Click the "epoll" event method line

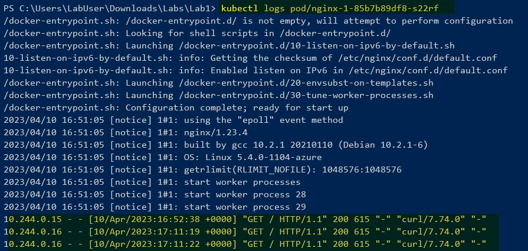coord(173,120)
